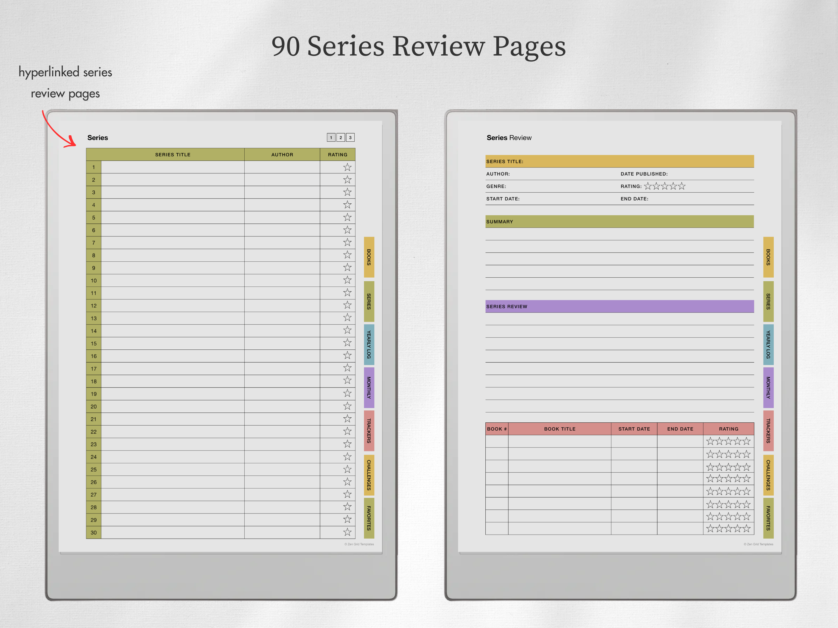Open the TRACKERS tab on left tablet

tap(369, 431)
